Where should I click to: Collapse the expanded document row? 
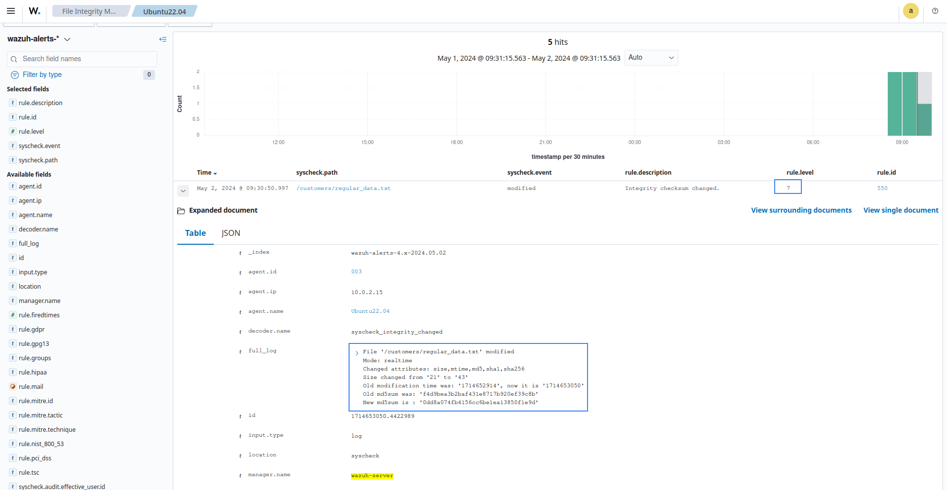[x=183, y=190]
